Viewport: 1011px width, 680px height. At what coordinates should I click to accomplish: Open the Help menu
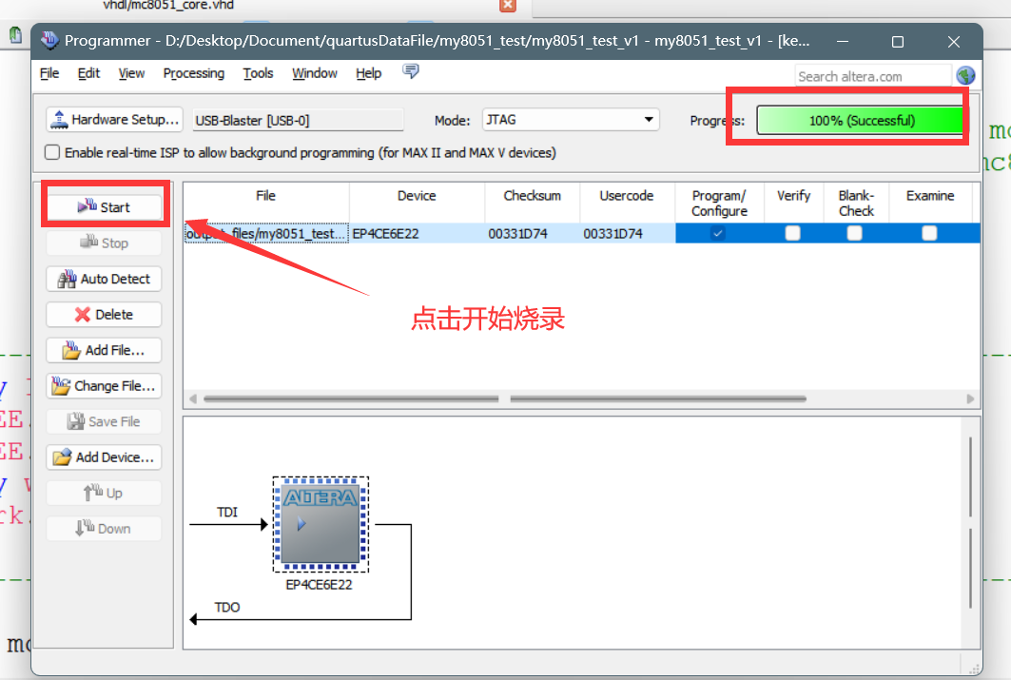pos(369,73)
